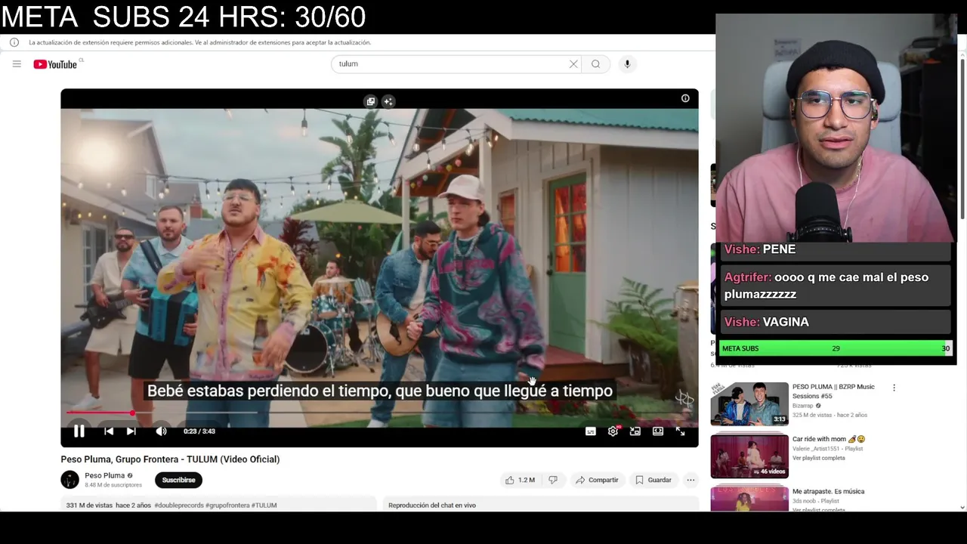Expand the '331 M de vistas' description box
The width and height of the screenshot is (967, 544).
218,505
